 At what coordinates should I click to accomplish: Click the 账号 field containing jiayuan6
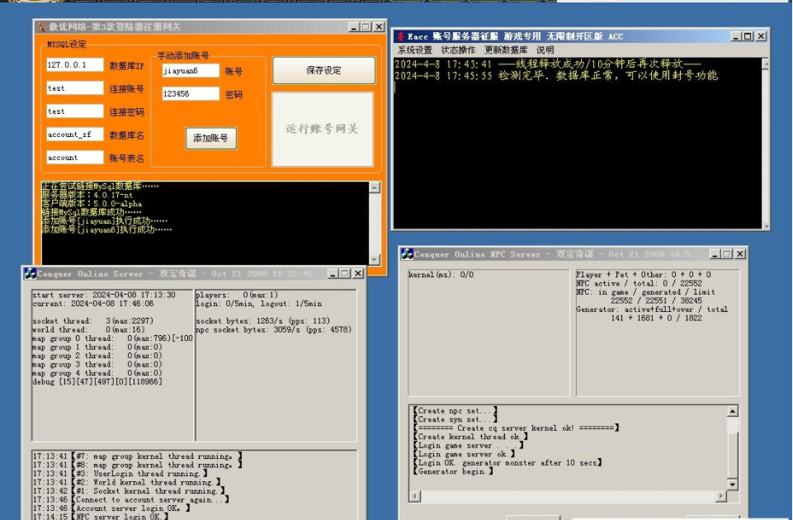coord(191,72)
